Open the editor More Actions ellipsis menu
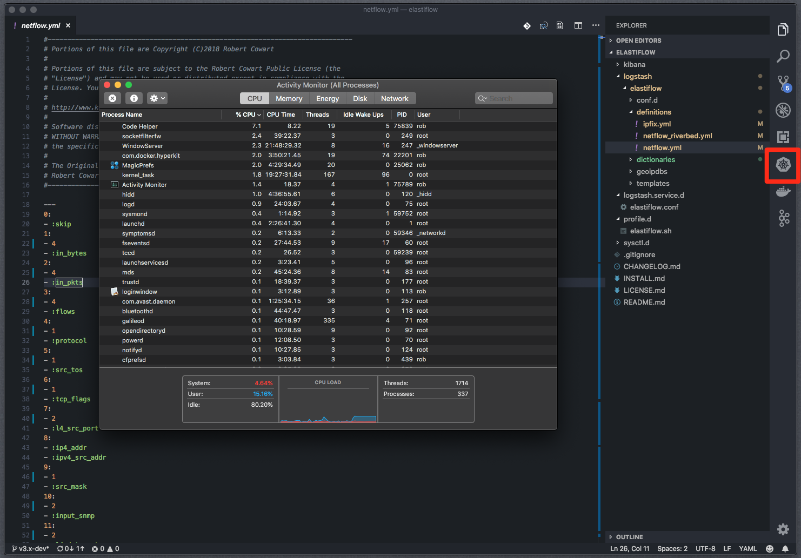 pos(596,25)
